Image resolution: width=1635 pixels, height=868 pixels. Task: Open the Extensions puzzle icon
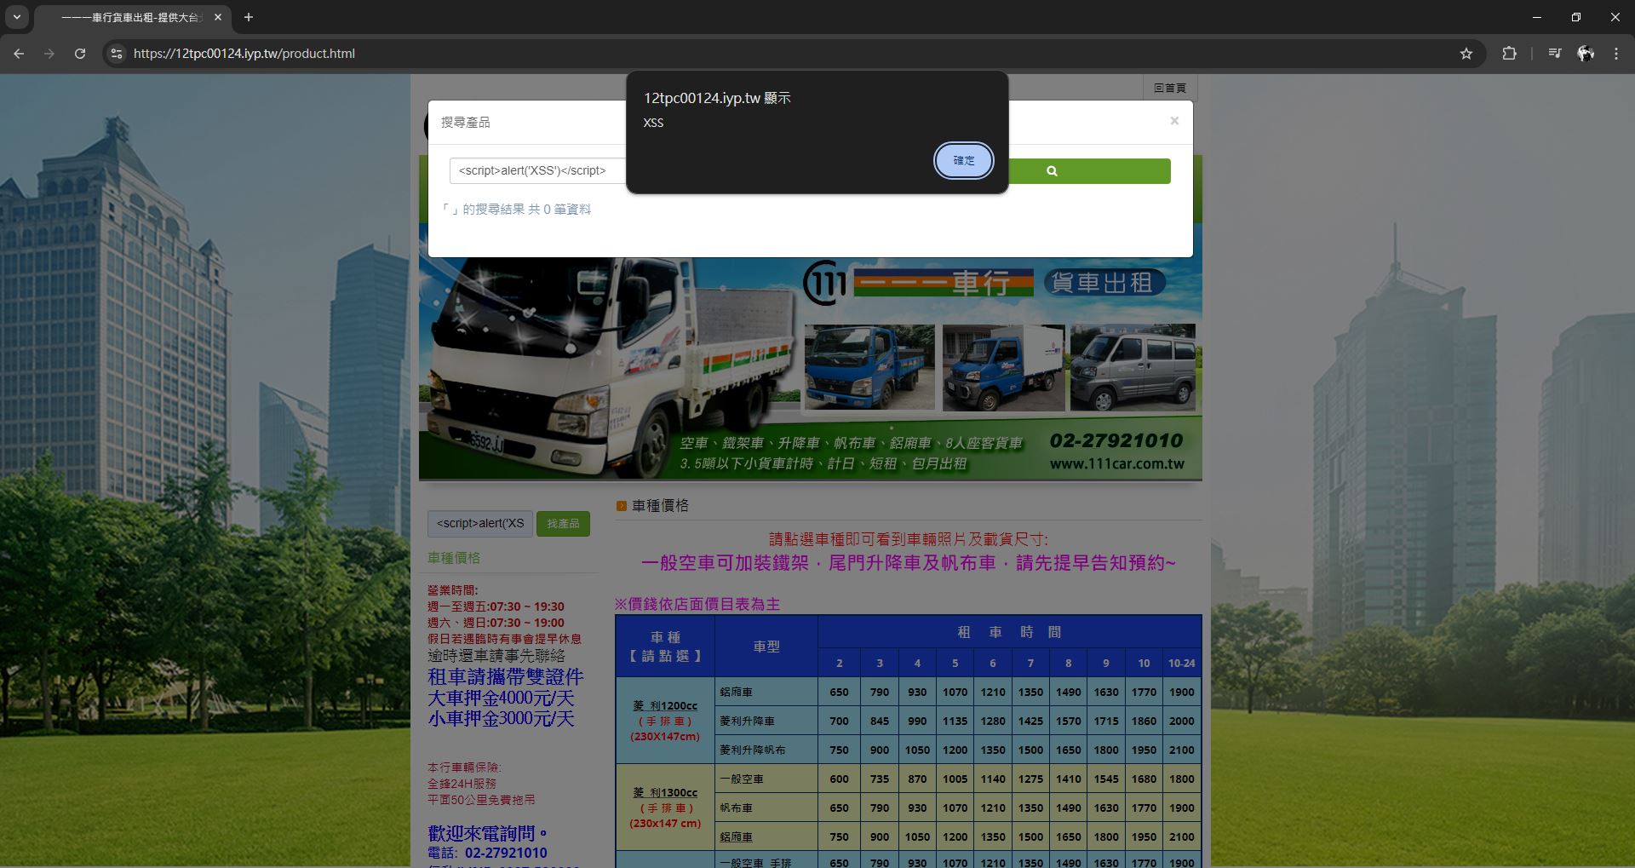click(1509, 54)
